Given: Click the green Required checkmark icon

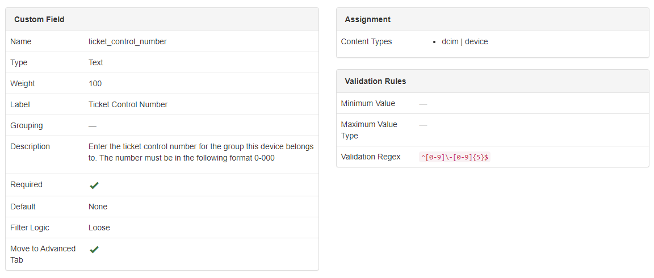Looking at the screenshot, I should tap(94, 186).
